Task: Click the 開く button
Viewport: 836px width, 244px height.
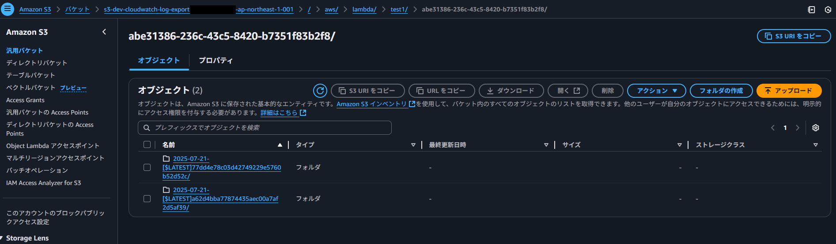Action: click(568, 91)
